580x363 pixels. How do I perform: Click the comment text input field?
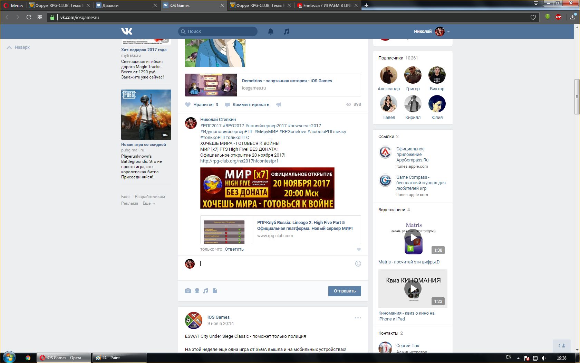pos(276,264)
